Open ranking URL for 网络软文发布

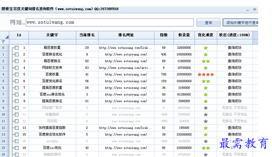tap(126, 68)
